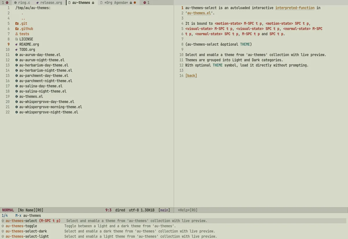
Task: Click the command icon beside au-themes-select-light
Action: click(x=3, y=236)
